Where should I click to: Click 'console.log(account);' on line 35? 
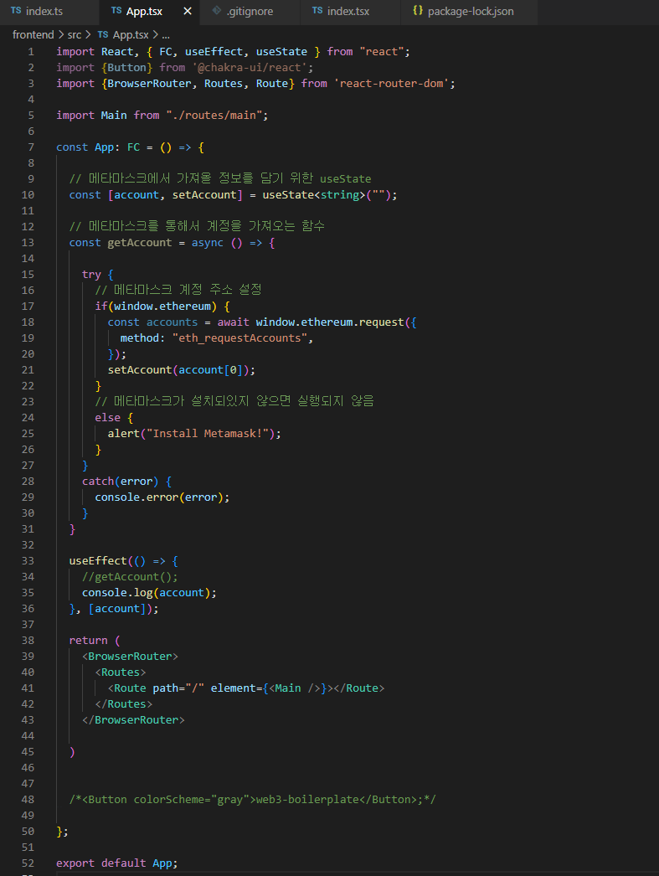tap(149, 593)
